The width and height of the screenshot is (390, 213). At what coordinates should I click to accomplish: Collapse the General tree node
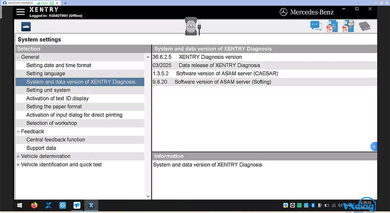pos(18,57)
